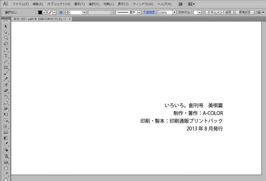Open the 効果(C) menu

108,4
